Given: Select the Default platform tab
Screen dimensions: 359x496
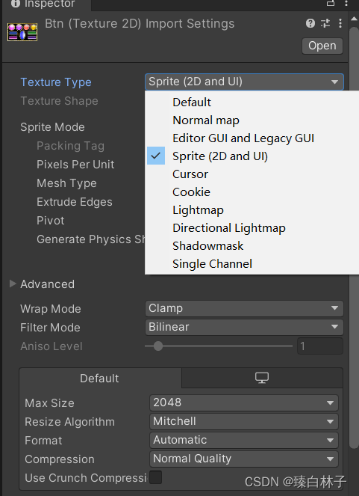Looking at the screenshot, I should (100, 378).
